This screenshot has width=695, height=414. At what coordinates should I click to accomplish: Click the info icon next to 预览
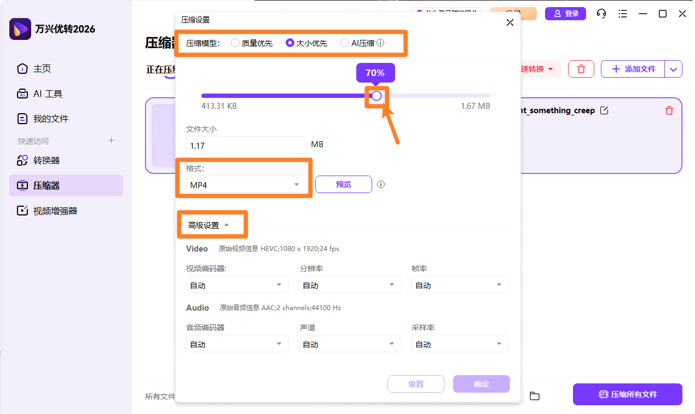[x=381, y=184]
